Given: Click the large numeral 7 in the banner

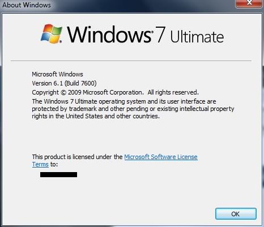Looking at the screenshot, I should (160, 35).
